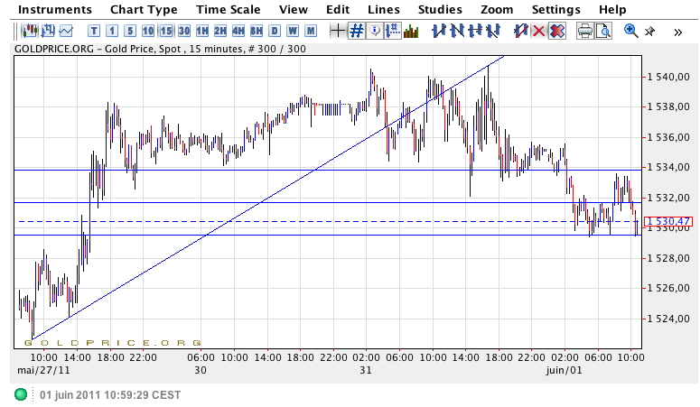Expand toolbar overflow double-chevron
Image resolution: width=700 pixels, height=407 pixels.
(678, 31)
